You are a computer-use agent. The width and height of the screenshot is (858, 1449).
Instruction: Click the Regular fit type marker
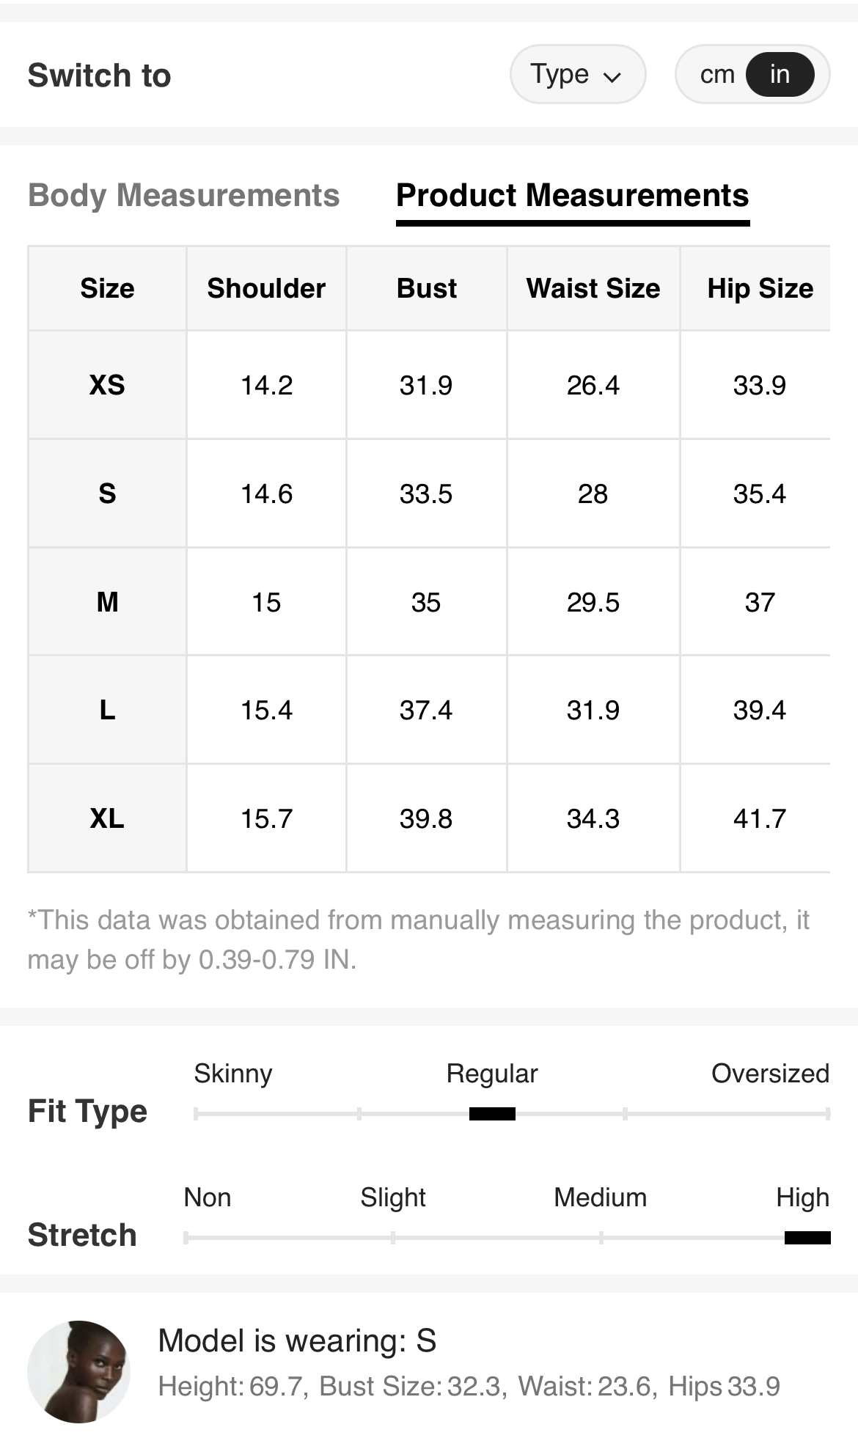point(492,1114)
